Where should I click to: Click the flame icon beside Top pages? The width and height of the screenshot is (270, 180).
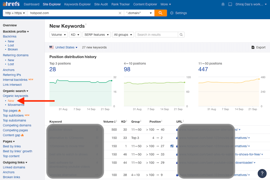[x=19, y=111]
